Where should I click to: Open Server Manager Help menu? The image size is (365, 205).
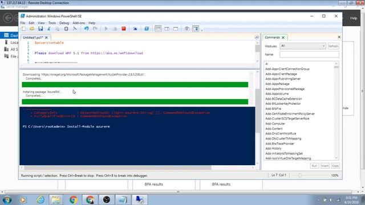(x=354, y=18)
